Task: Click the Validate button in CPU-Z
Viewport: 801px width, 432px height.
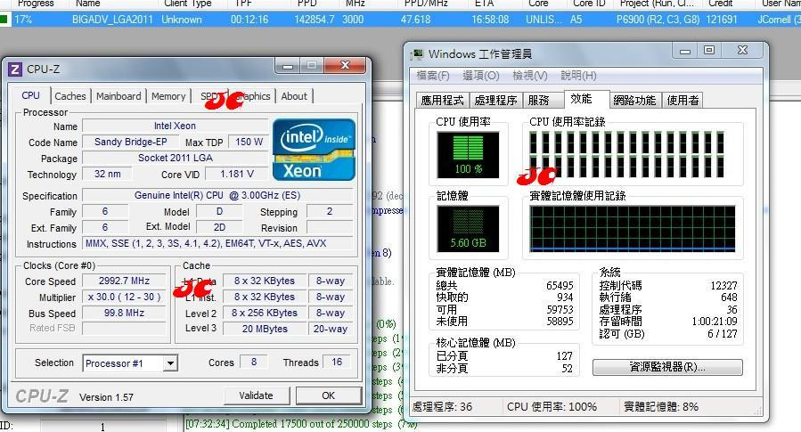Action: coord(257,395)
